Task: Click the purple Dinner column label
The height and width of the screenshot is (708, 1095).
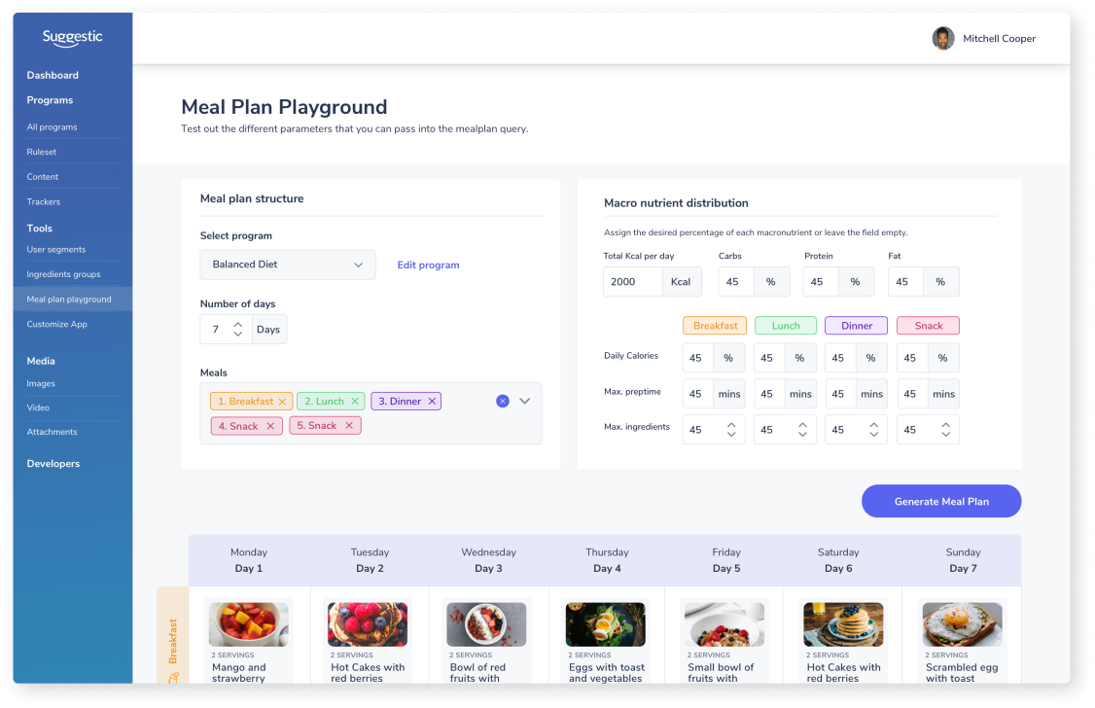Action: point(857,326)
